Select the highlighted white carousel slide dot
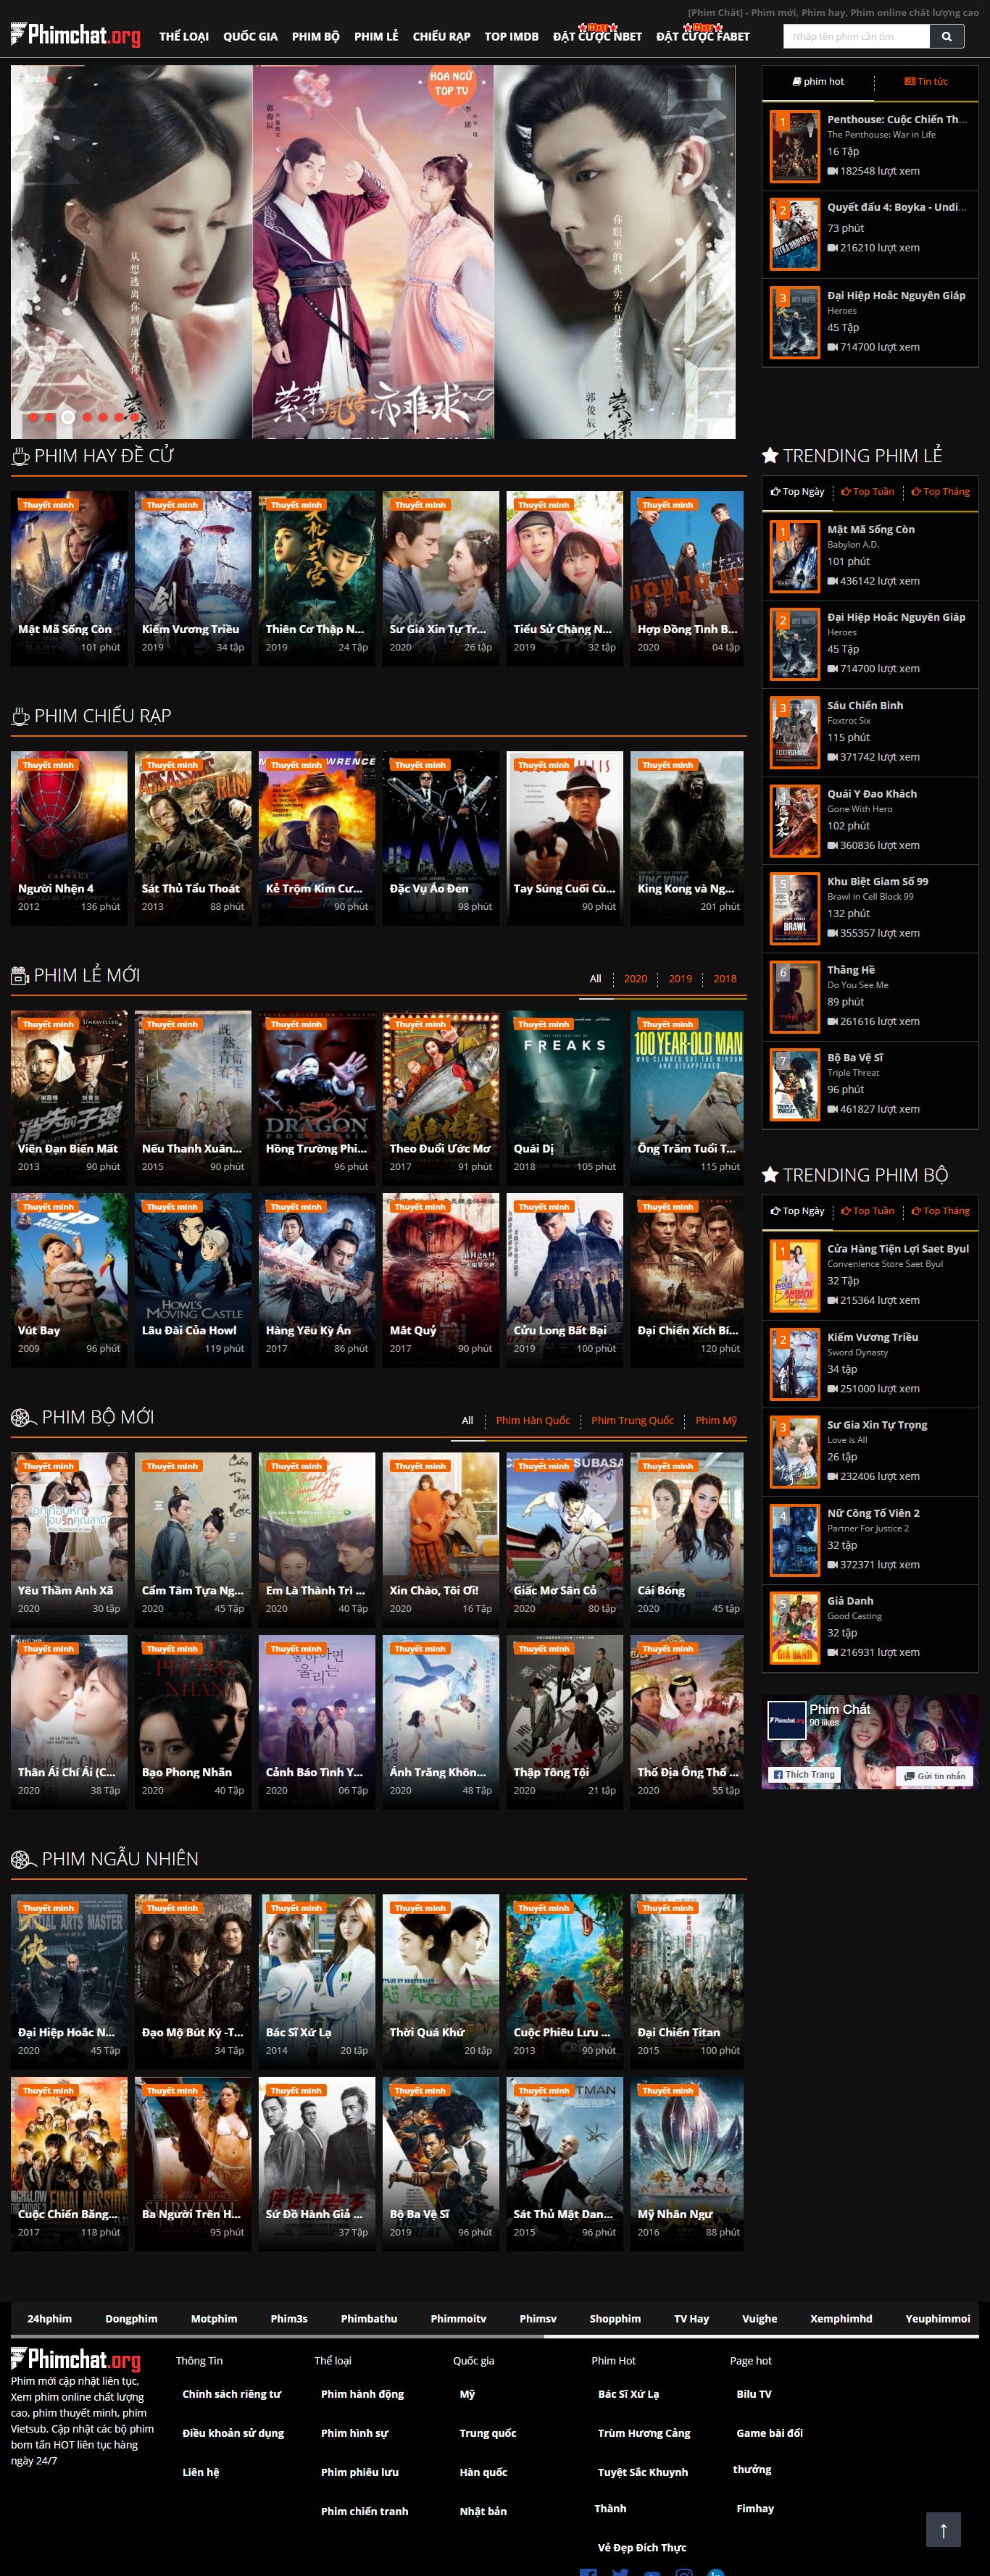 pos(67,417)
